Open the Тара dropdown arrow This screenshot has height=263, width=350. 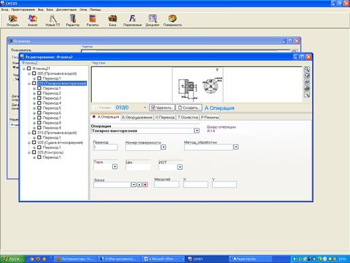coord(115,166)
